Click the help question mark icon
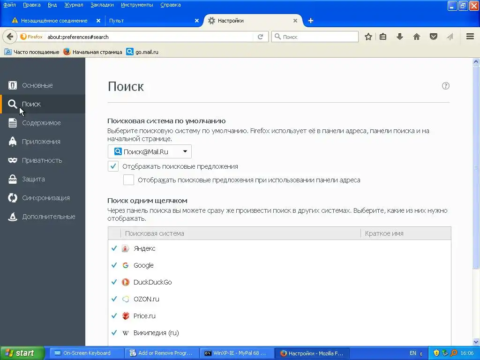This screenshot has width=480, height=360. point(446,86)
